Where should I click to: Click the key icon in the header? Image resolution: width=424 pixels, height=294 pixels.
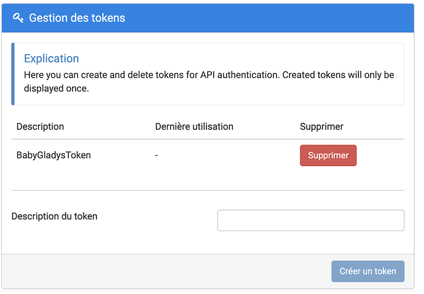coord(18,18)
